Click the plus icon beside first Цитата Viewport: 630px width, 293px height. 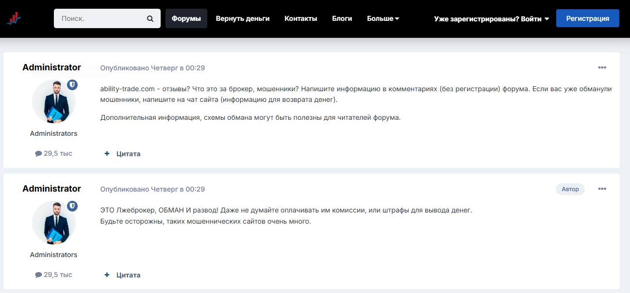point(107,154)
